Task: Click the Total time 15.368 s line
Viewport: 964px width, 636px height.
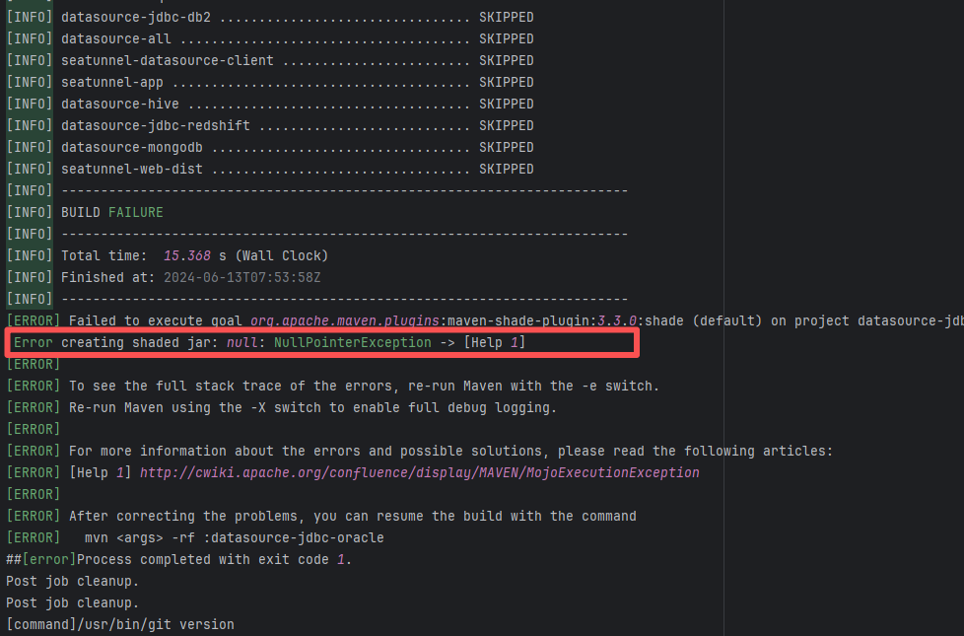Action: [194, 255]
